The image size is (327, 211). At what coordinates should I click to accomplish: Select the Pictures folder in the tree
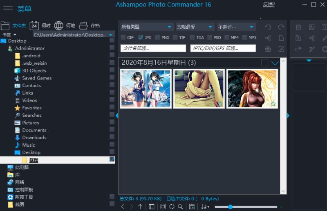30,123
